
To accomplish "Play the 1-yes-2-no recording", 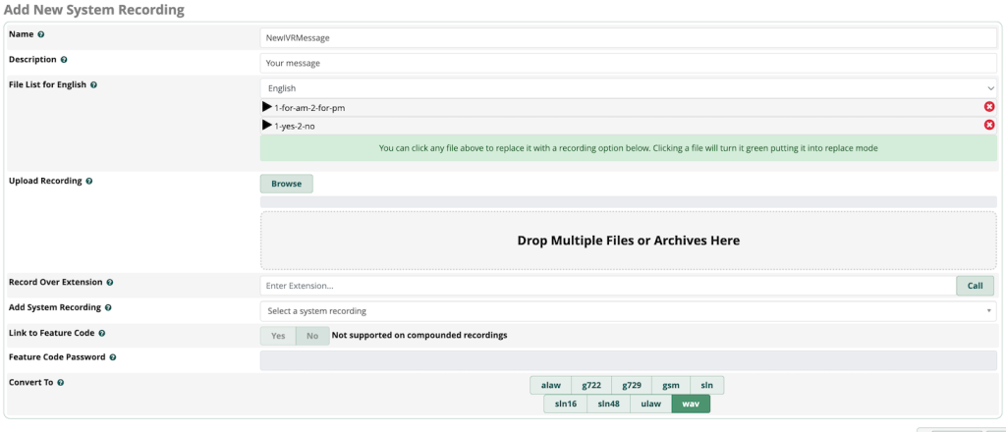I will 267,126.
